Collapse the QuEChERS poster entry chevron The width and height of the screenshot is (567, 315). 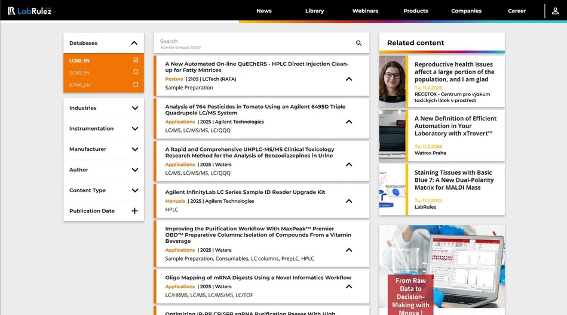(x=349, y=79)
